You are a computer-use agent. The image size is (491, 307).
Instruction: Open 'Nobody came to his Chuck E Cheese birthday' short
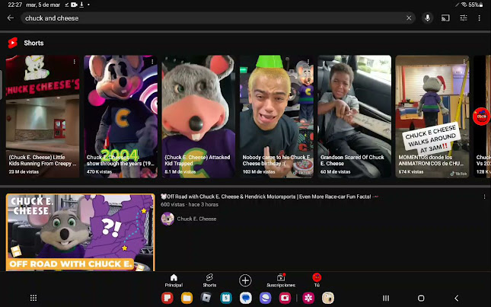click(276, 117)
